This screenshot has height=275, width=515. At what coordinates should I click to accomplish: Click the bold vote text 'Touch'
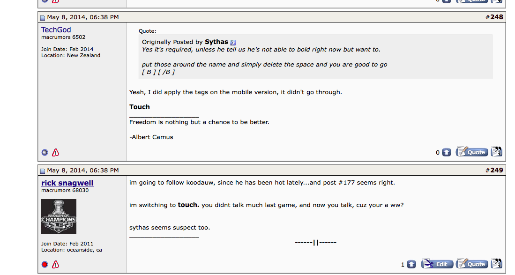coord(140,107)
